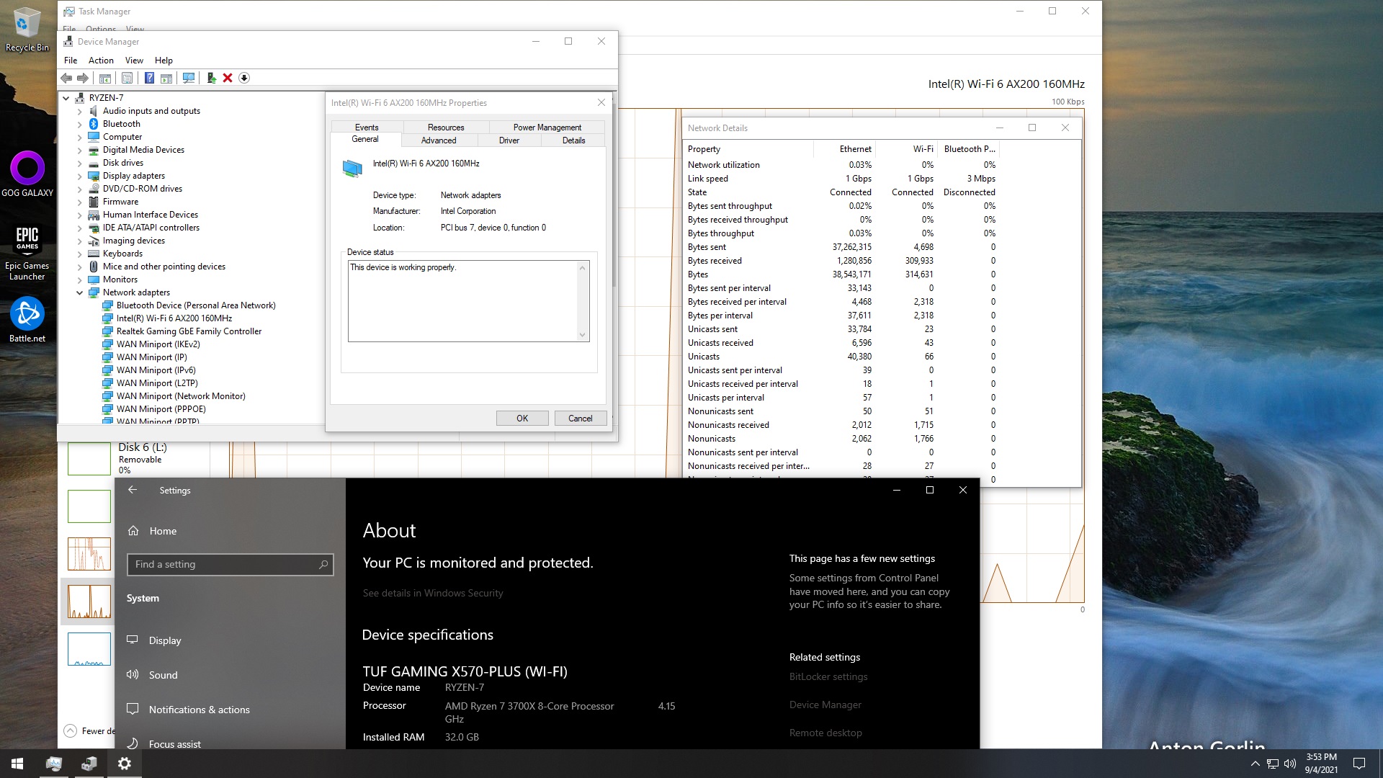Select the Battle.net desktop icon

pyautogui.click(x=27, y=320)
